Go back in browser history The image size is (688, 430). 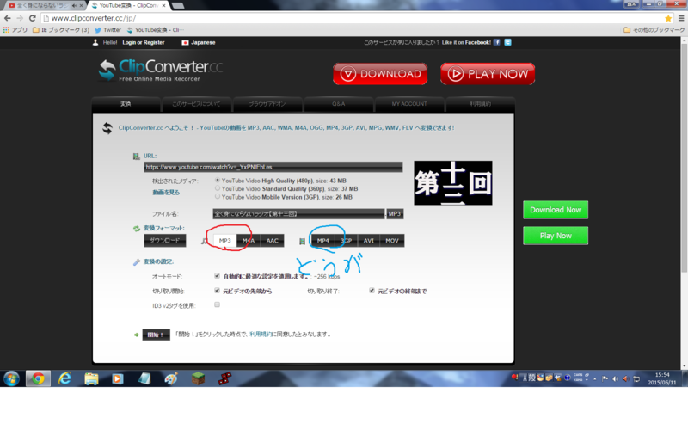click(8, 18)
